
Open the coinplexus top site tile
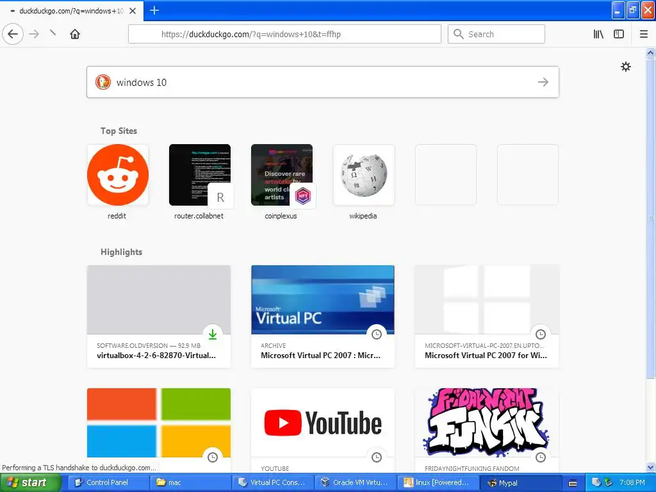pyautogui.click(x=282, y=175)
